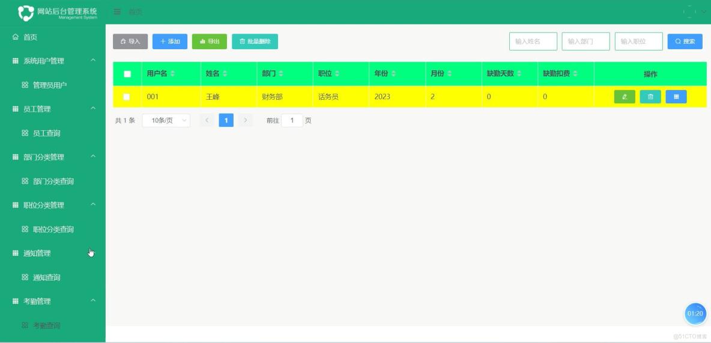
Task: Sort table by 部门 column arrows
Action: [x=281, y=73]
